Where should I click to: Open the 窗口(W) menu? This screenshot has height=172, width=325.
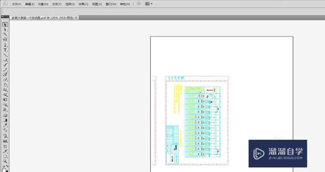(x=111, y=4)
